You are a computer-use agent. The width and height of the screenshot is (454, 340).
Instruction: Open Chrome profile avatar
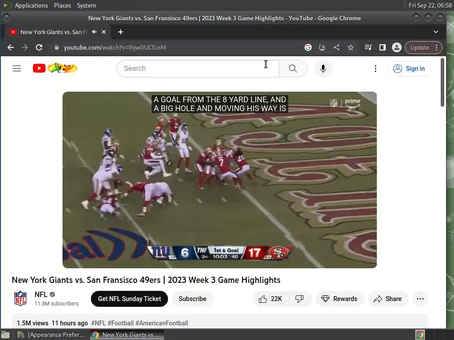tap(397, 47)
